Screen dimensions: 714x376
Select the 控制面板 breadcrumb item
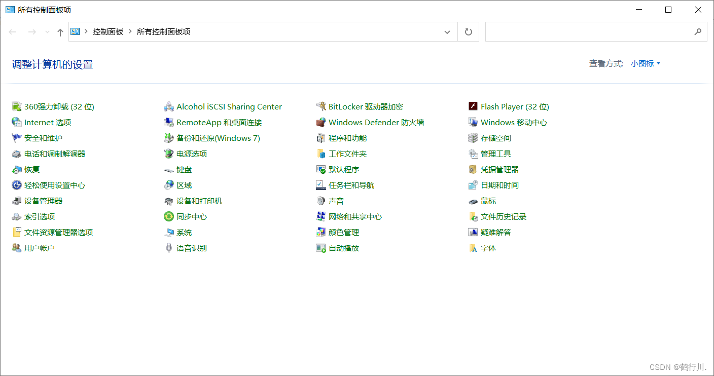coord(108,31)
